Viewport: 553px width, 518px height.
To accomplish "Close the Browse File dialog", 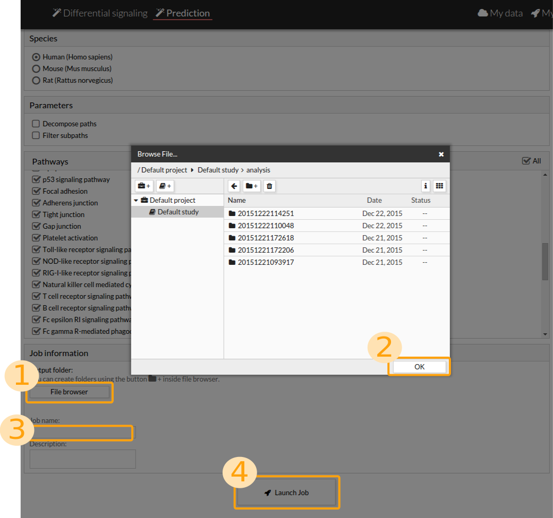I will 441,154.
